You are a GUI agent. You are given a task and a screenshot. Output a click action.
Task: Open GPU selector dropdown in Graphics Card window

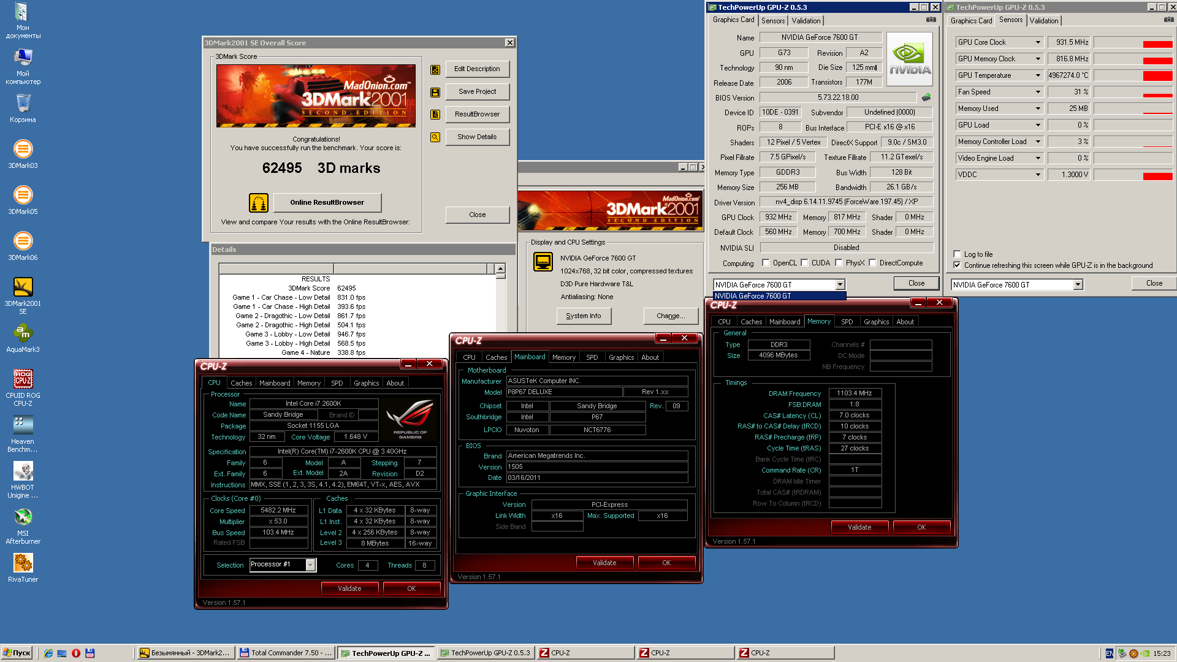click(840, 285)
